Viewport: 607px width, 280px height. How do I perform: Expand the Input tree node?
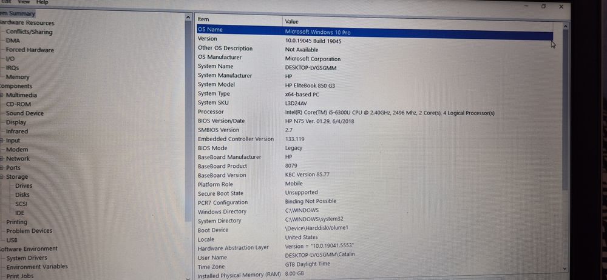(2, 141)
